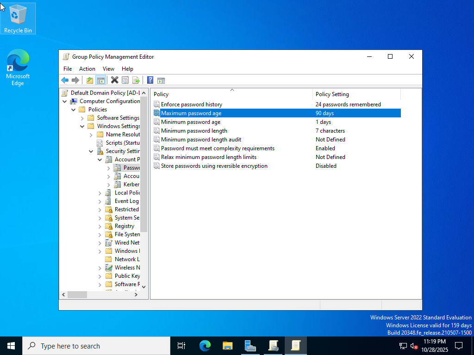Viewport: 474px width, 355px height.
Task: Click the blue Help question mark icon
Action: tap(150, 80)
